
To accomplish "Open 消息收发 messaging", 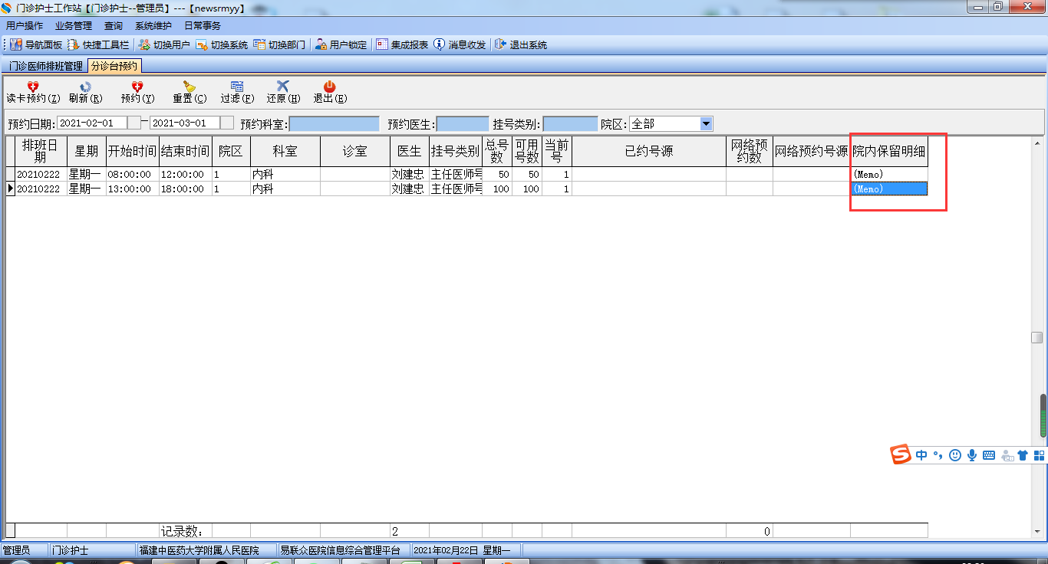I will [460, 45].
